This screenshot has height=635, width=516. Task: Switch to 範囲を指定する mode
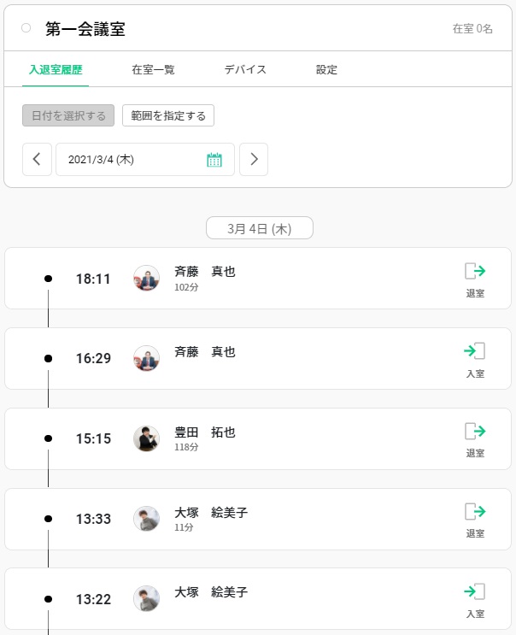(168, 115)
